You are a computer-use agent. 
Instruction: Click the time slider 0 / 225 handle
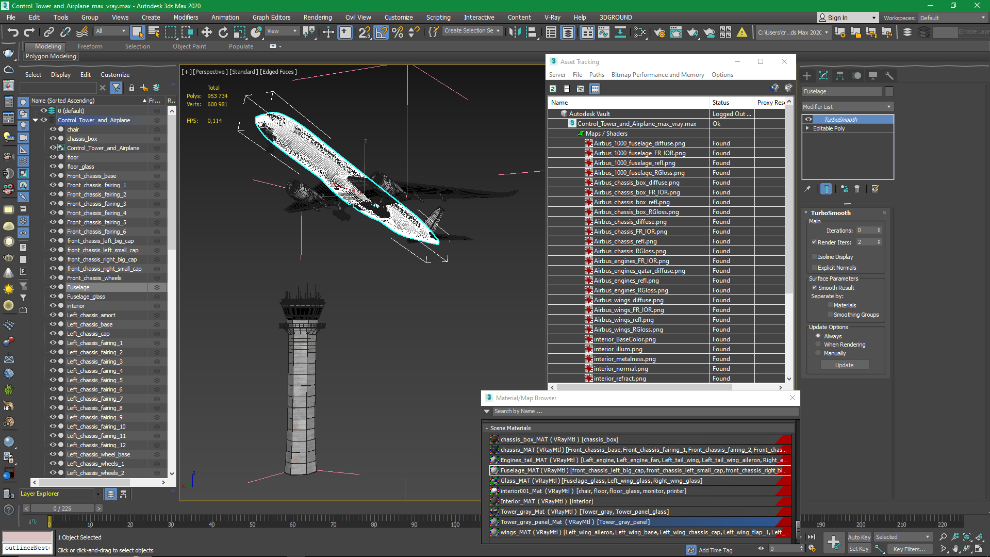pyautogui.click(x=62, y=509)
